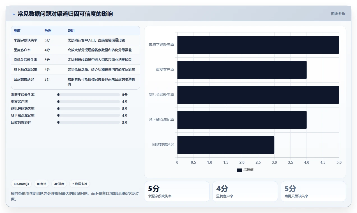Select the Chart.js tag chip
This screenshot has height=213, width=357.
[x=22, y=184]
